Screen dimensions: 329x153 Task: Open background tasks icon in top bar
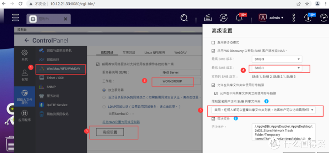[x=207, y=18]
